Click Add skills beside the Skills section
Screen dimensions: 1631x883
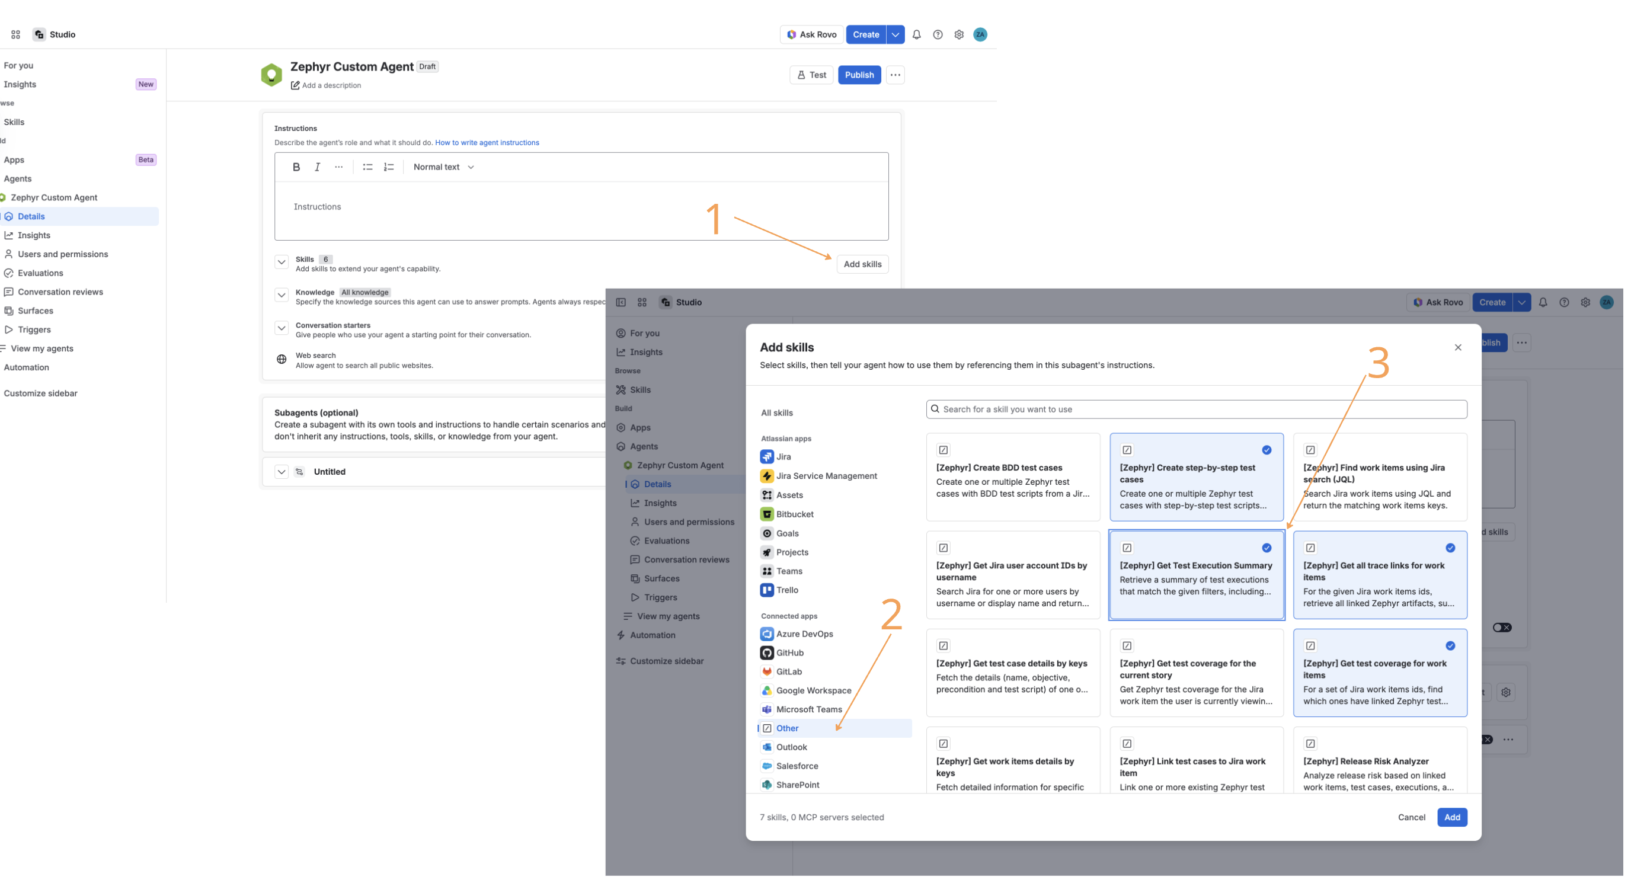862,264
